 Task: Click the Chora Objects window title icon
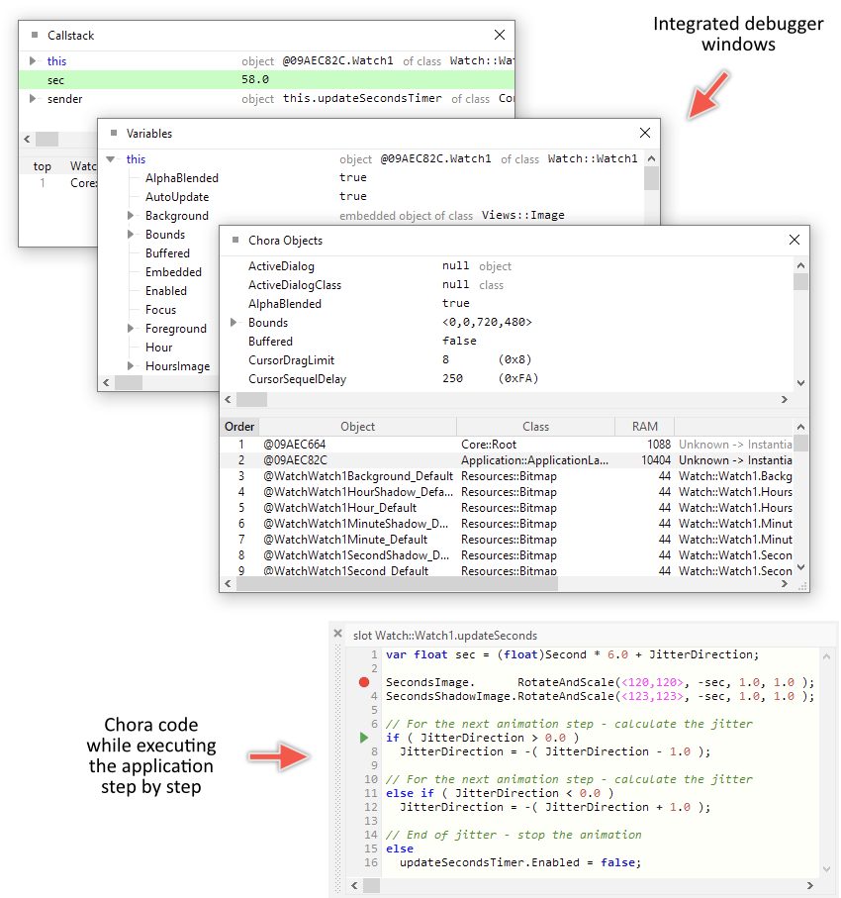click(x=234, y=241)
